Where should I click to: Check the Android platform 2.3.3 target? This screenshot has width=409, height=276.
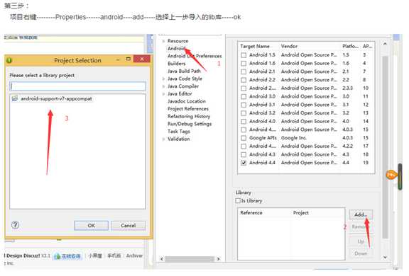(244, 88)
